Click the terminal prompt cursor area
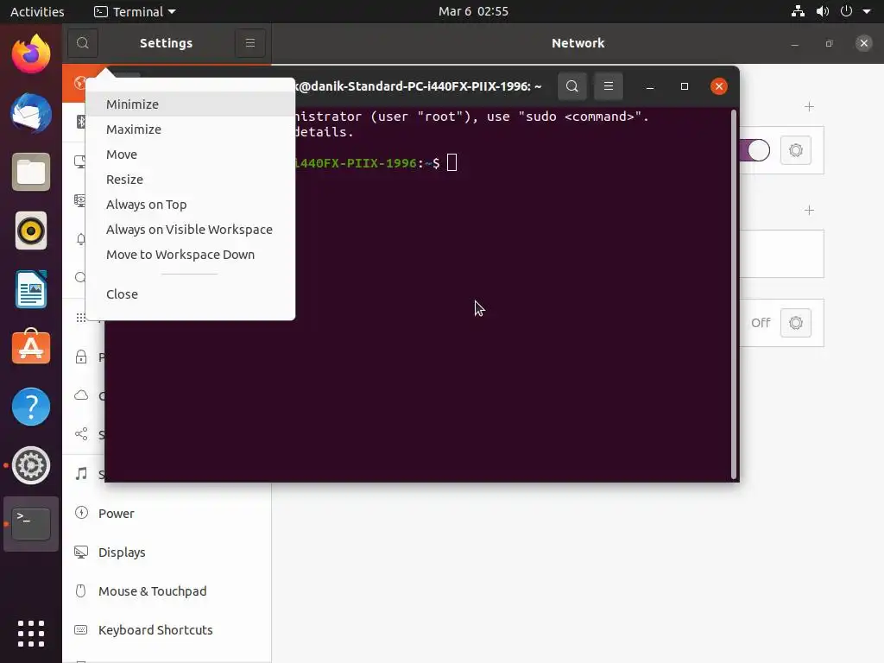 pos(451,163)
